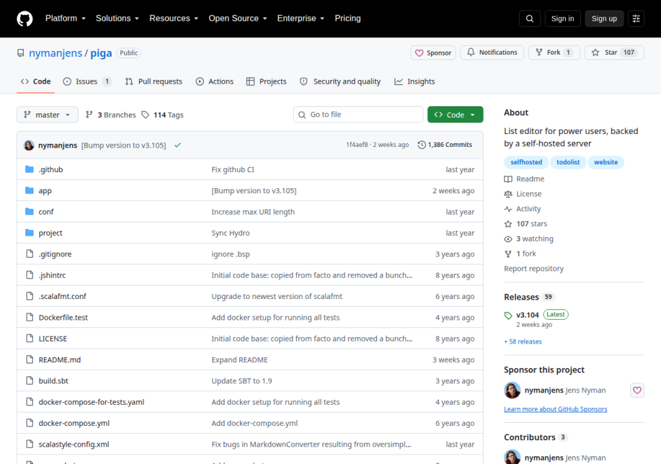Switch to the Projects tab
The image size is (661, 464).
point(267,82)
